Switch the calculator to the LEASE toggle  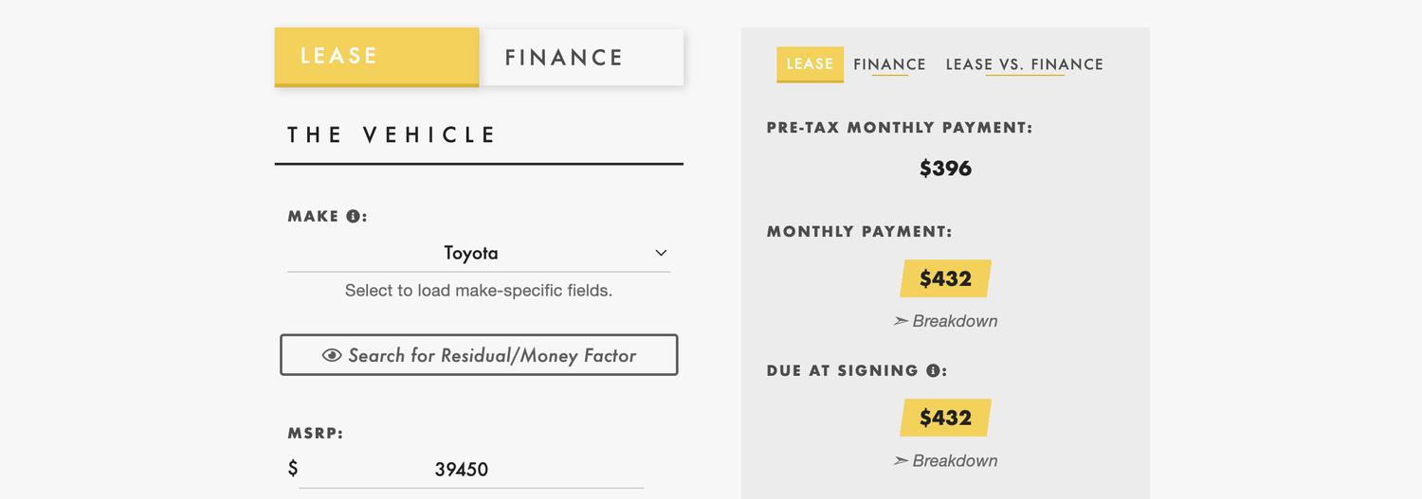pyautogui.click(x=376, y=57)
